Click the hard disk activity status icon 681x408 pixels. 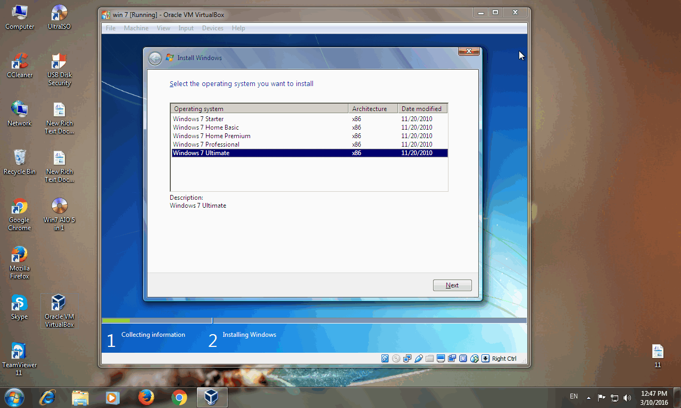pos(385,359)
